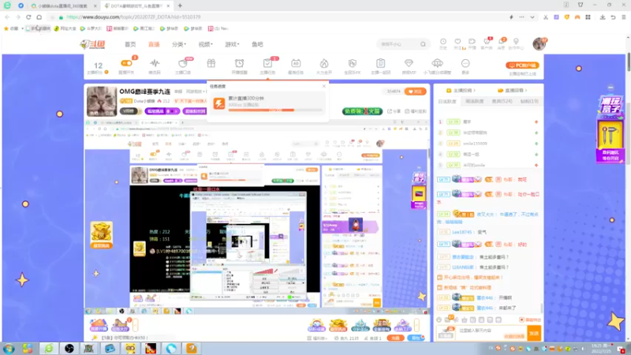Switch to the 贵宾(524) tab
631x355 pixels.
pos(502,102)
